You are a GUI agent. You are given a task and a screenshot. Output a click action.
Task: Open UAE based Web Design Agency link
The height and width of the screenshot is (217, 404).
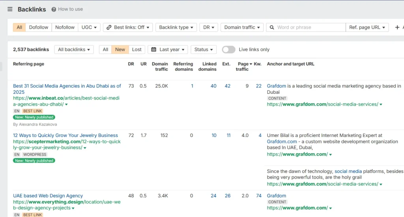tap(48, 196)
